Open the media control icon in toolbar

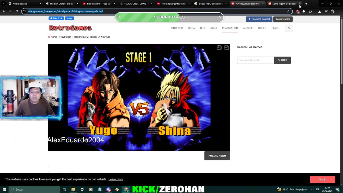click(326, 11)
